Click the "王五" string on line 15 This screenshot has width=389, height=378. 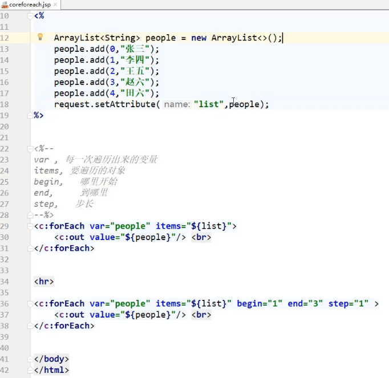[x=135, y=71]
